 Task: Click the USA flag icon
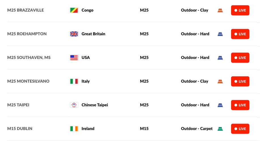tap(74, 58)
